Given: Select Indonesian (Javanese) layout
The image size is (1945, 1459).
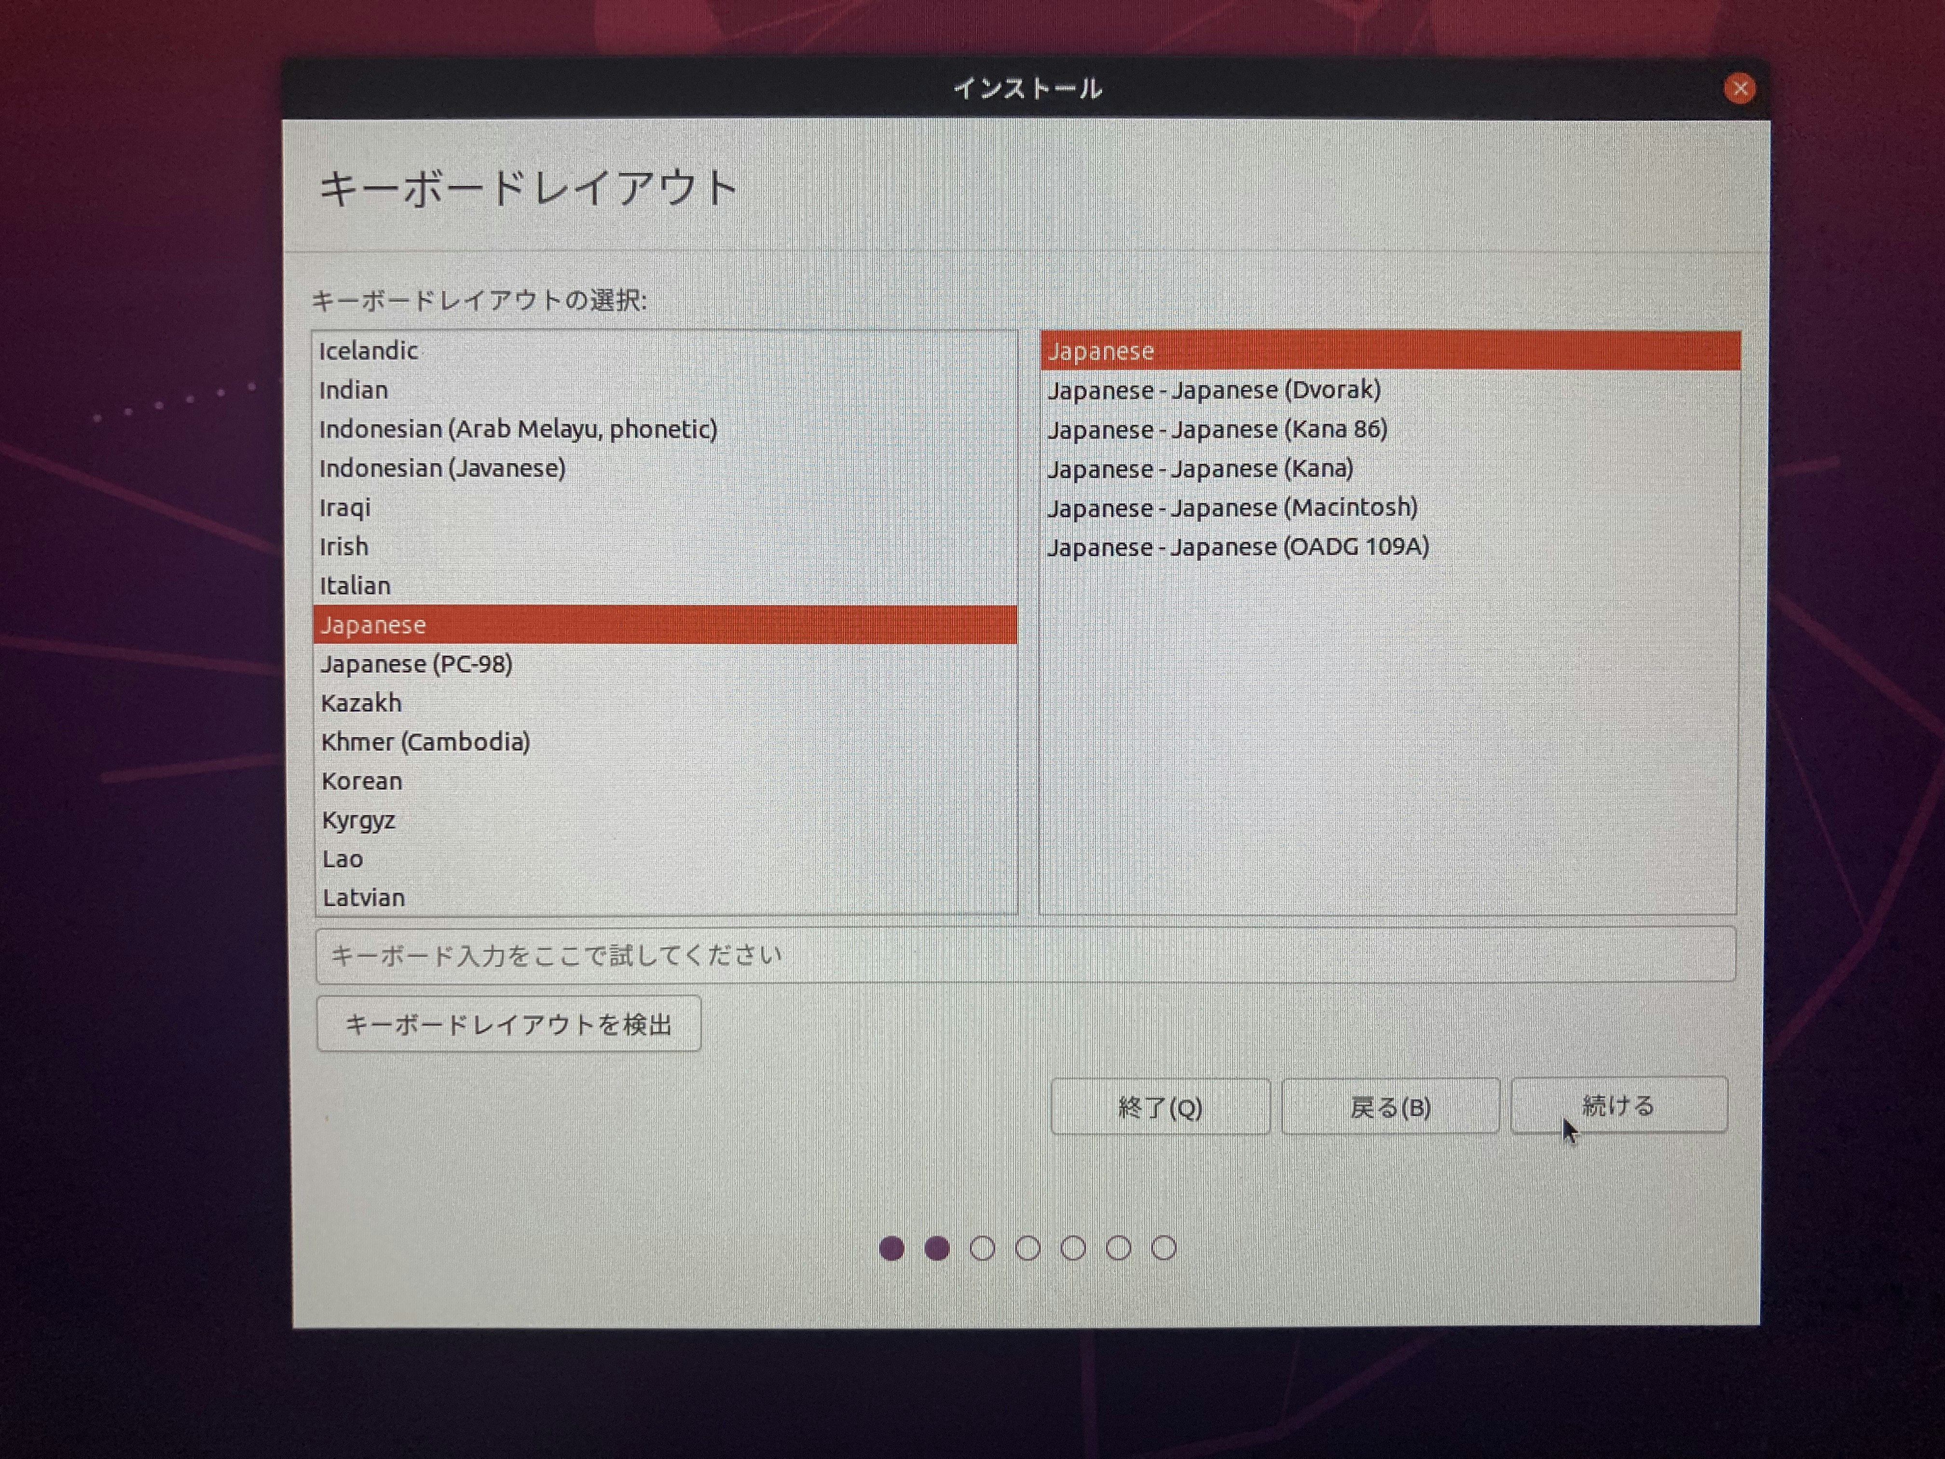Looking at the screenshot, I should [x=442, y=468].
